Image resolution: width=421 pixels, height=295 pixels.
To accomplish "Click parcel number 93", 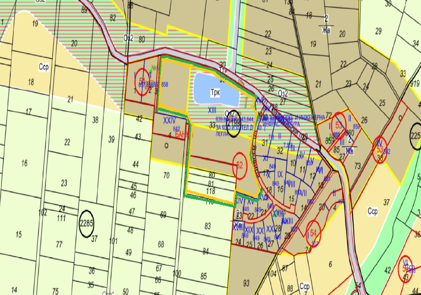I will pos(246,283).
